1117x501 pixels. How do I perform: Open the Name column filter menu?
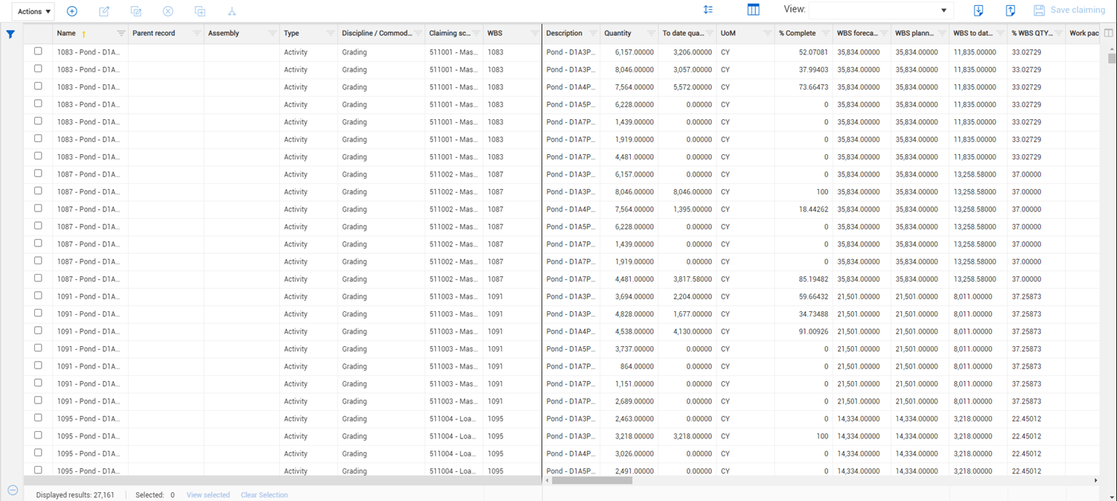(x=121, y=33)
